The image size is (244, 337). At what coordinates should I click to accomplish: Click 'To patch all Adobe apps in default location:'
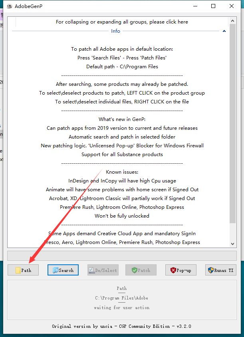(x=122, y=49)
